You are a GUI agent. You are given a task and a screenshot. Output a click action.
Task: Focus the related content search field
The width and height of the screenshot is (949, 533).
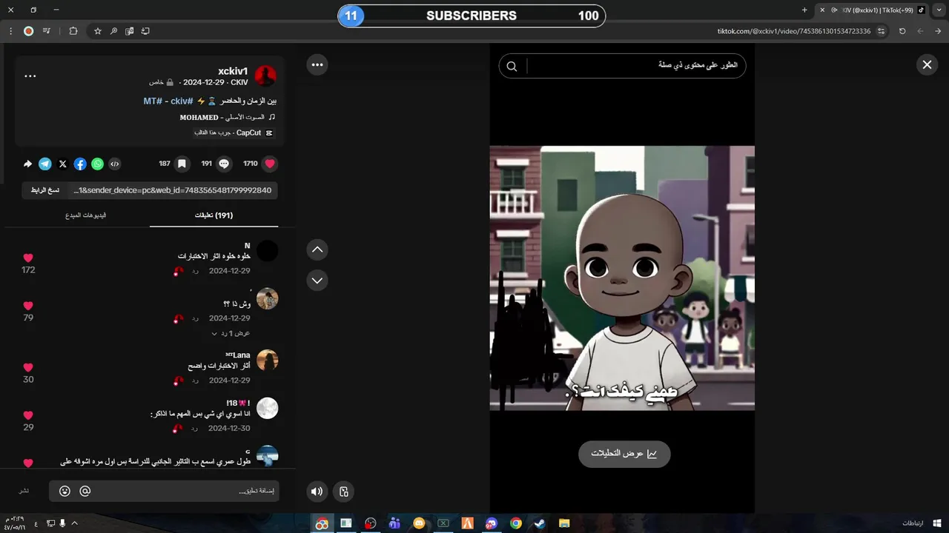click(636, 66)
